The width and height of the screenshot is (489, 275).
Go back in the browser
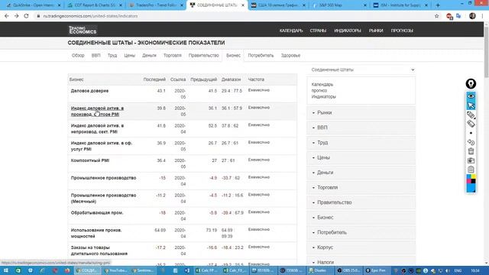click(7, 16)
